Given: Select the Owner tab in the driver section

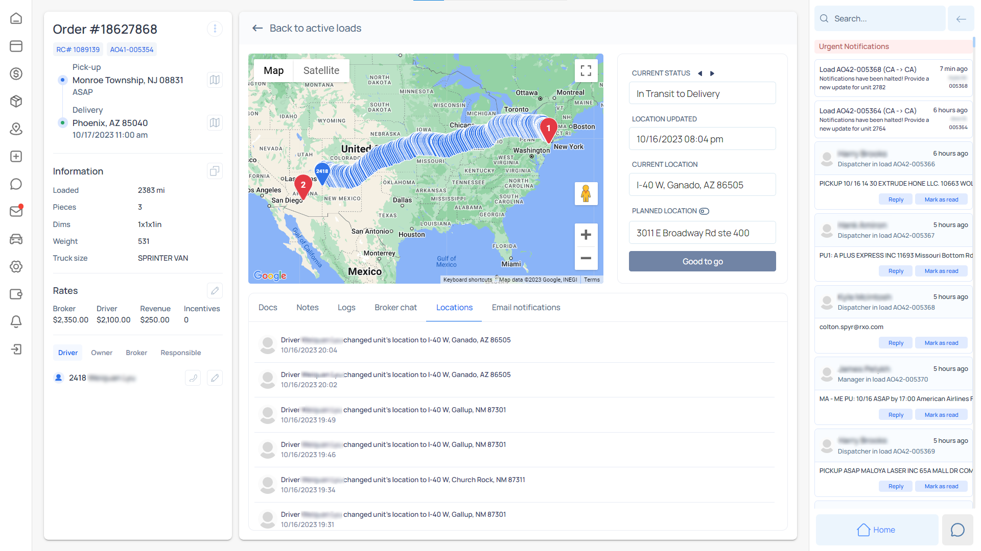Looking at the screenshot, I should click(x=101, y=353).
